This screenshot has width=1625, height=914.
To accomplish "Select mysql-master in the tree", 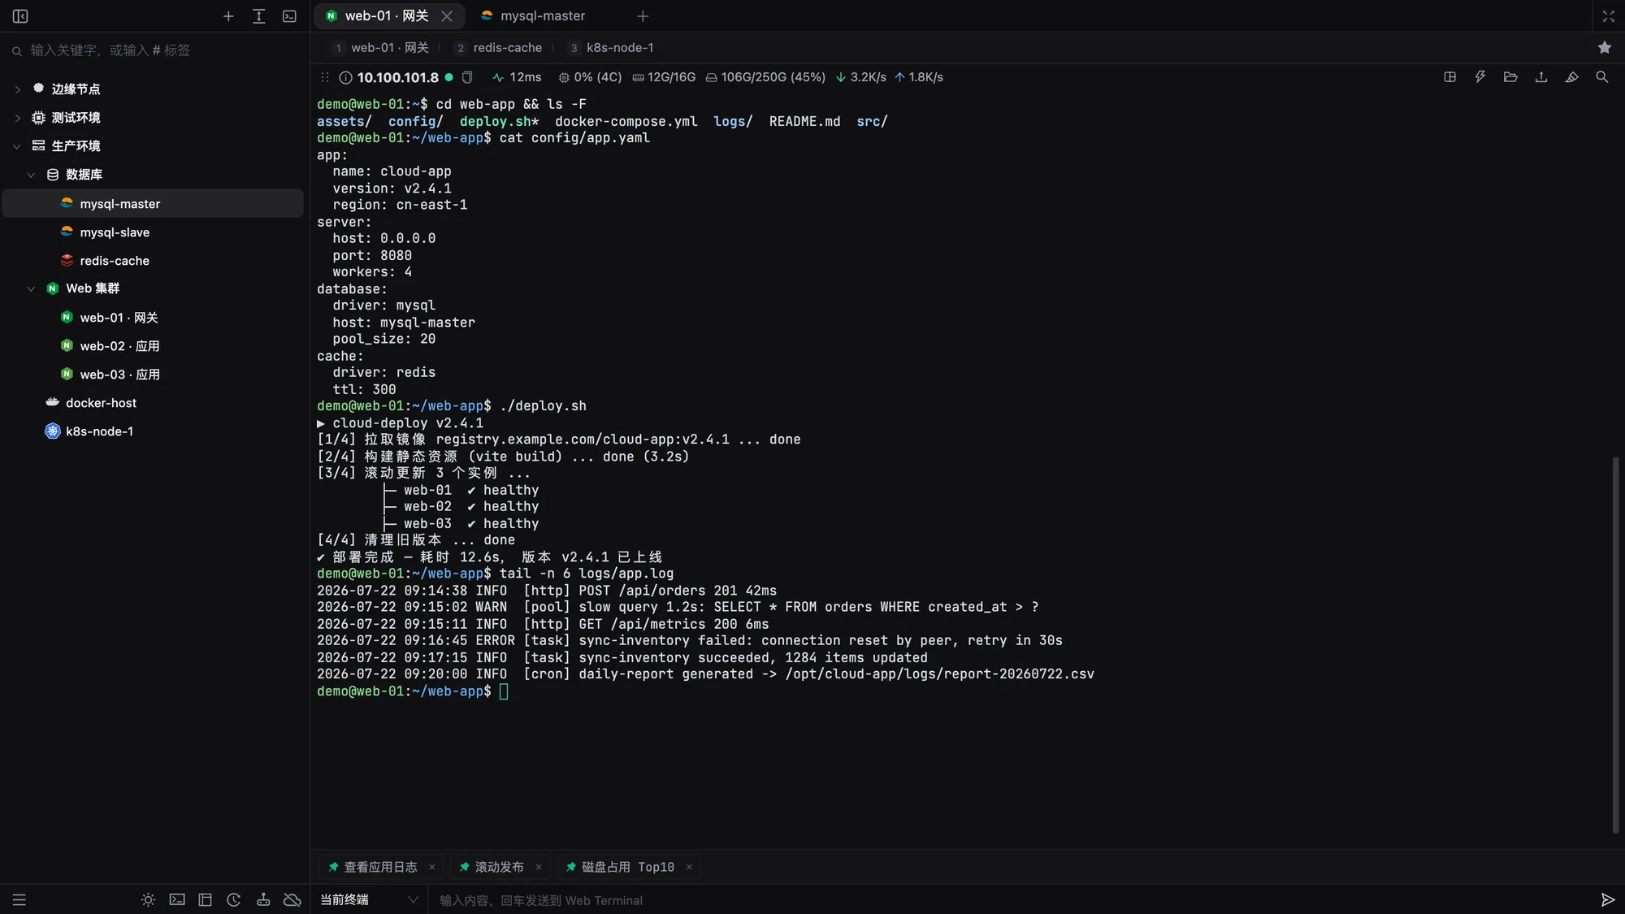I will click(x=154, y=203).
